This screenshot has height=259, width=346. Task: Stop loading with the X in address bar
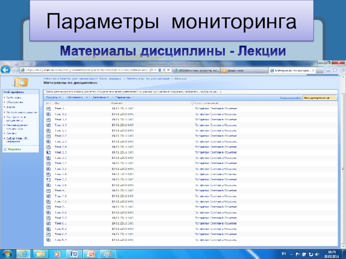[168, 70]
